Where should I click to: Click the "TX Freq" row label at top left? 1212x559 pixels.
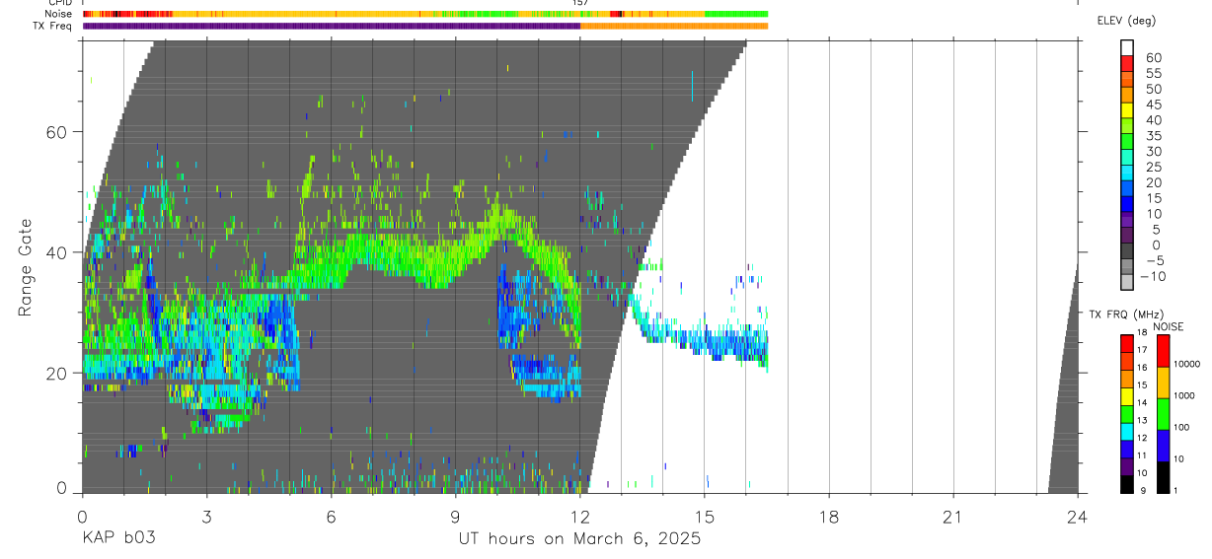point(54,26)
